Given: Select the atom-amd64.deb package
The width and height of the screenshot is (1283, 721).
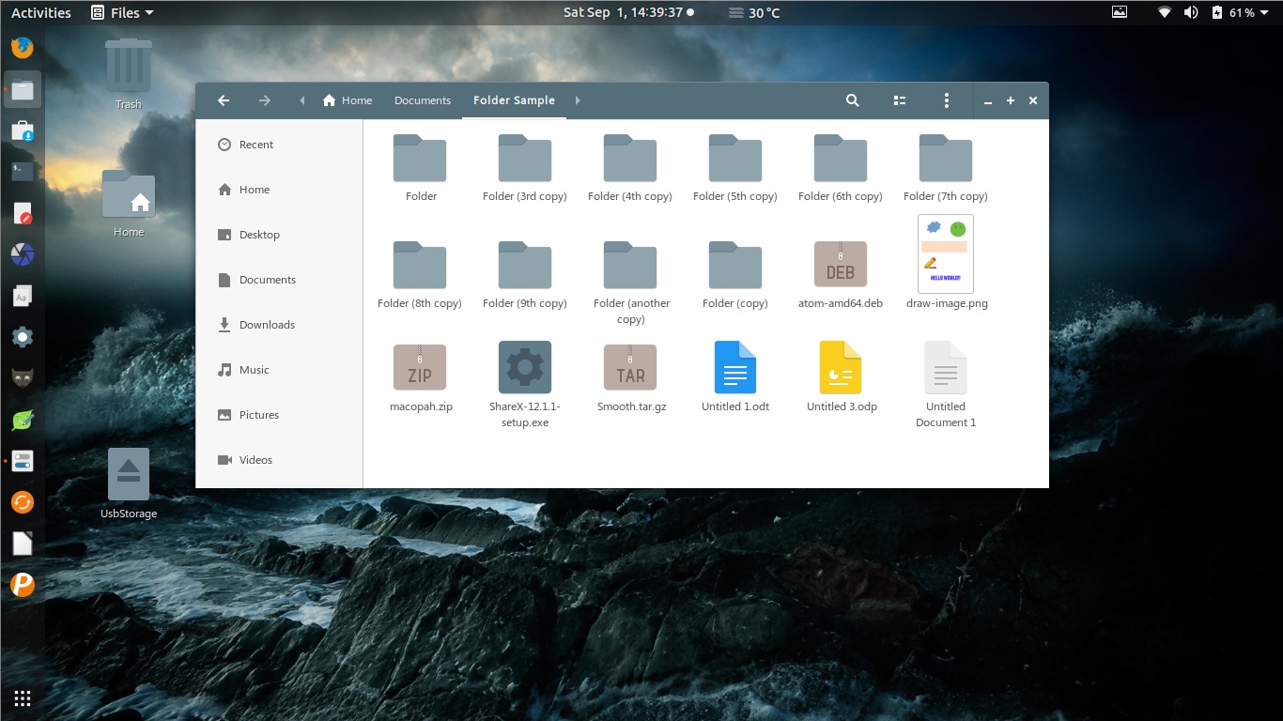Looking at the screenshot, I should [841, 264].
